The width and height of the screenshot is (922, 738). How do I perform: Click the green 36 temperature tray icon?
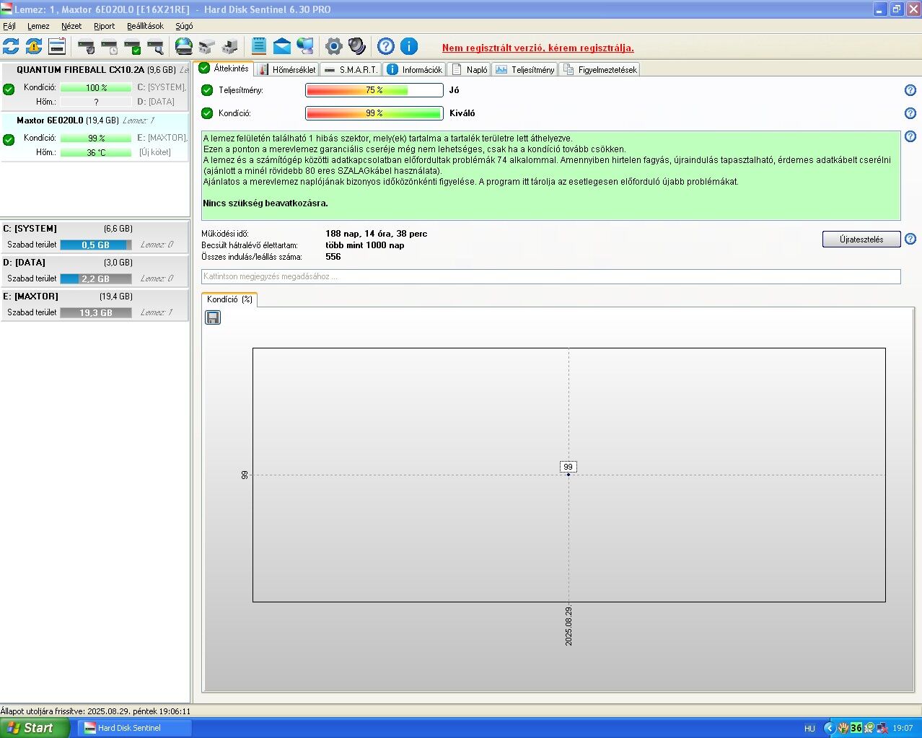[x=856, y=728]
